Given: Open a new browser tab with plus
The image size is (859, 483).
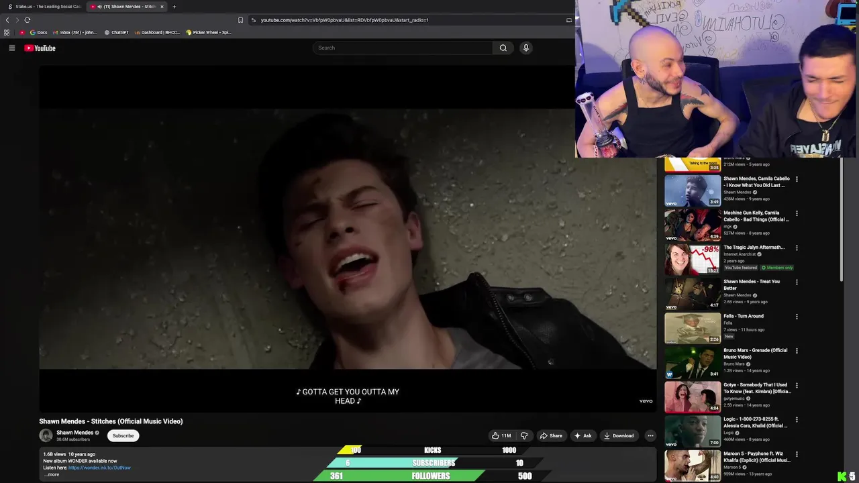Looking at the screenshot, I should [x=174, y=7].
